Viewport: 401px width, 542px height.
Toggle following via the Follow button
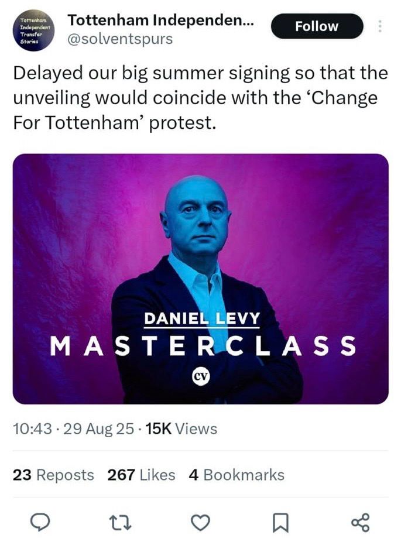317,26
